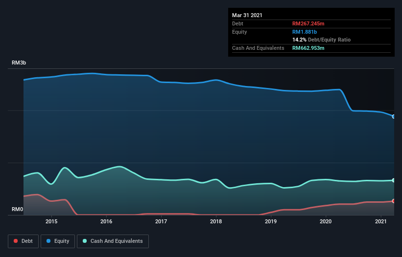Click the blue Equity endpoint marker
The width and height of the screenshot is (402, 257).
coord(393,116)
